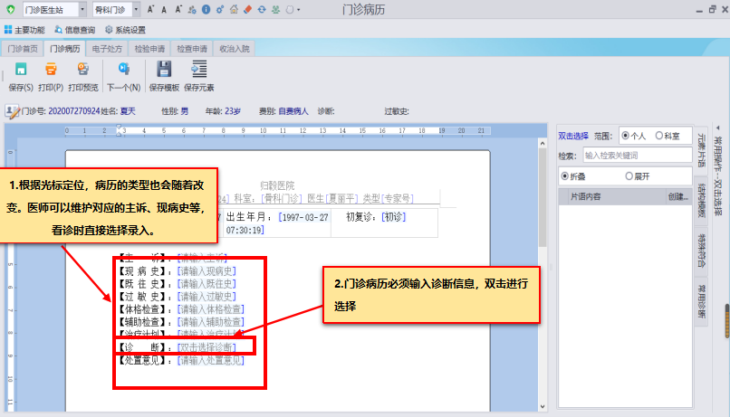Click the 打印(P) print icon
The image size is (730, 417).
(x=51, y=71)
